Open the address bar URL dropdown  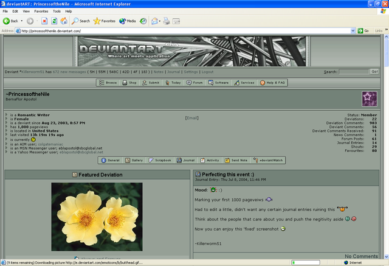[353, 30]
